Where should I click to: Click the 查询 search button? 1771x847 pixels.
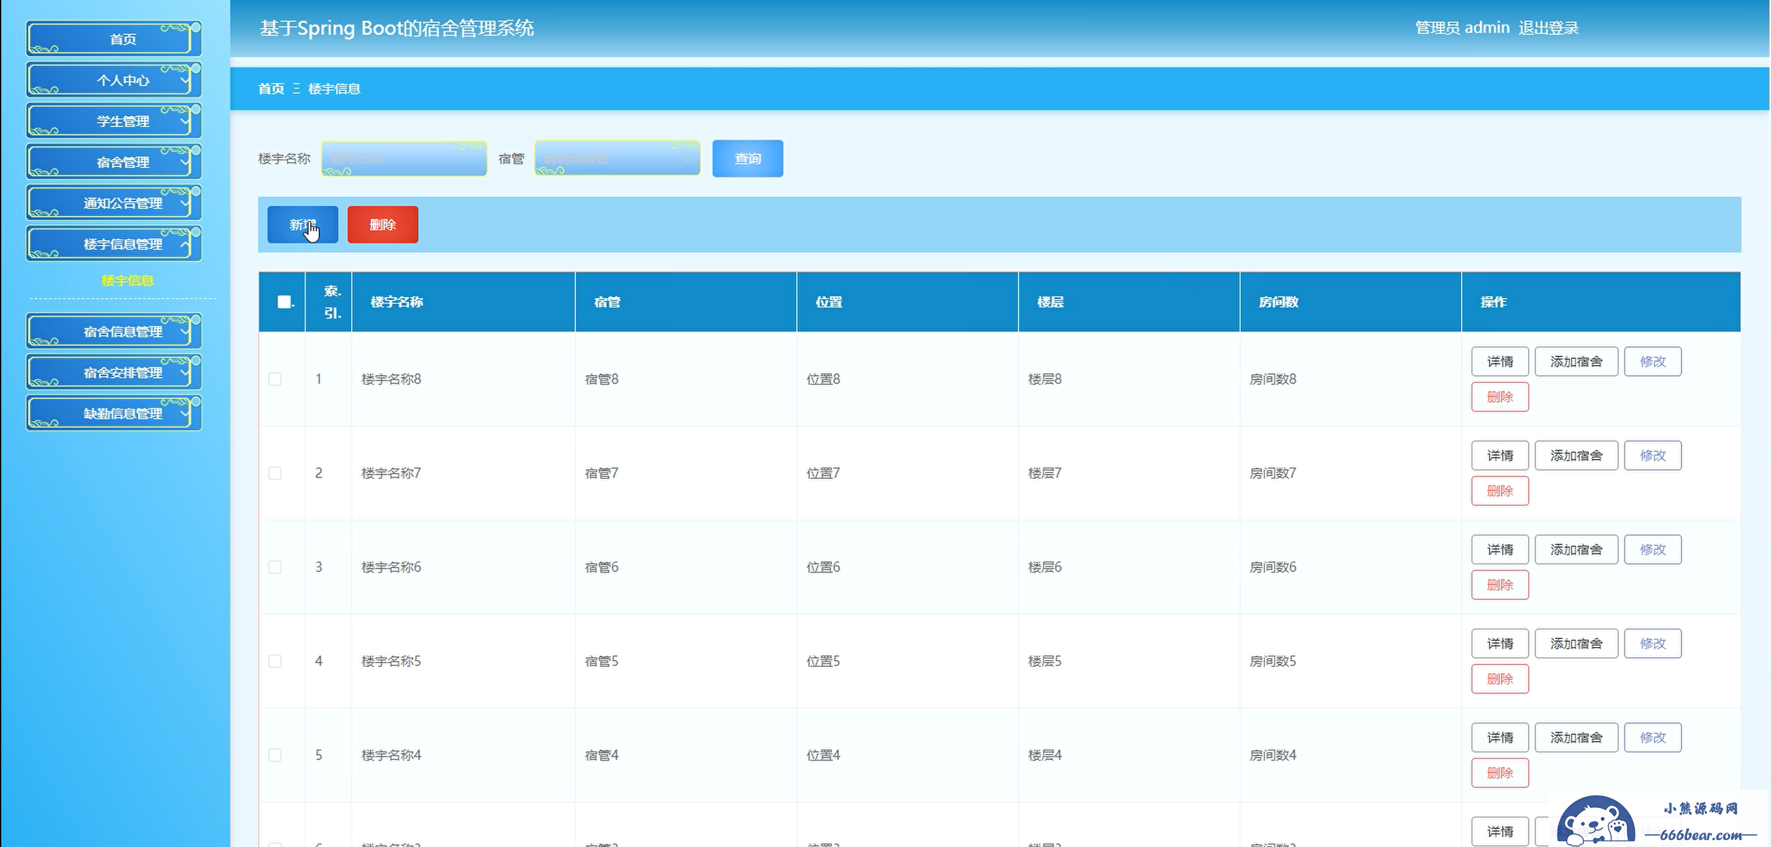[748, 159]
